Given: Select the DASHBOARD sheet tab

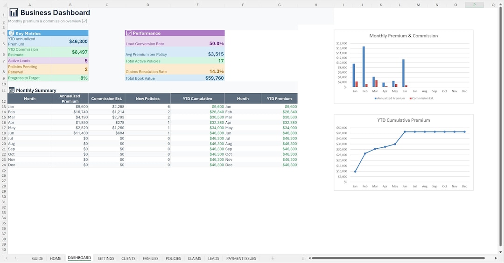Looking at the screenshot, I should coord(79,258).
